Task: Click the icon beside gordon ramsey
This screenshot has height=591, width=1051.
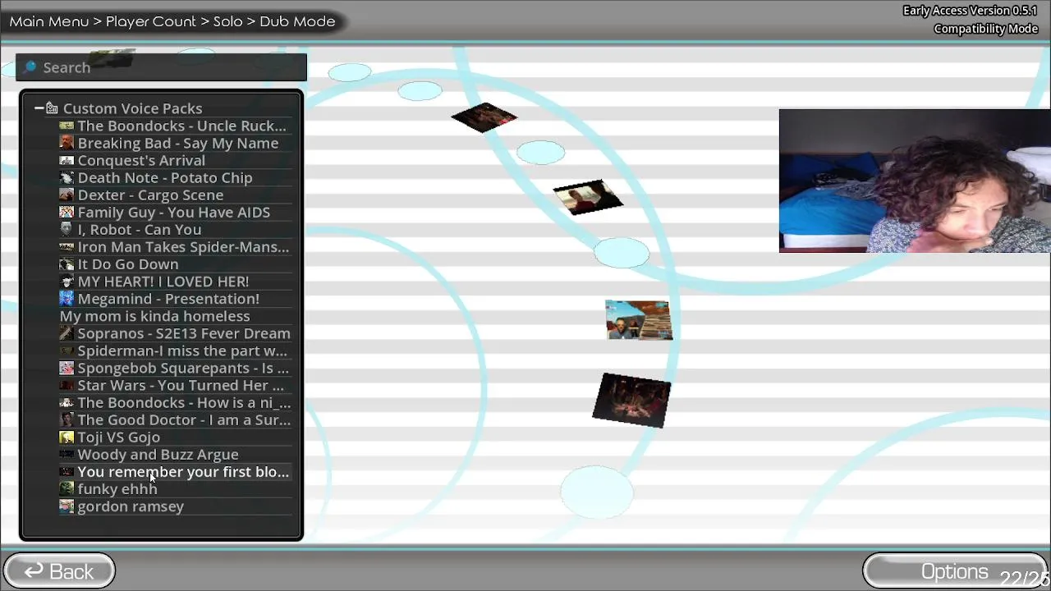Action: (x=67, y=506)
